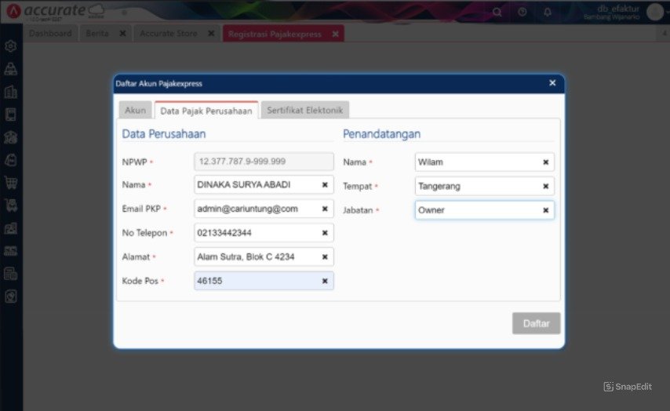Open the Sertifikat Elektonik tab
670x411 pixels.
pos(304,111)
